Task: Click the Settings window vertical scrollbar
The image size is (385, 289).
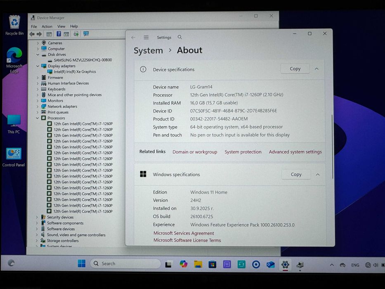Action: [x=333, y=147]
